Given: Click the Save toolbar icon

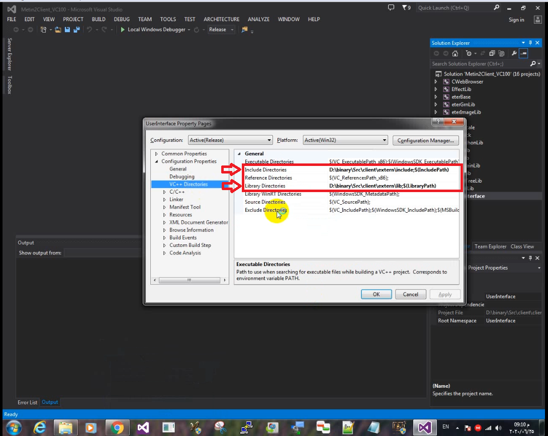Looking at the screenshot, I should [x=67, y=30].
